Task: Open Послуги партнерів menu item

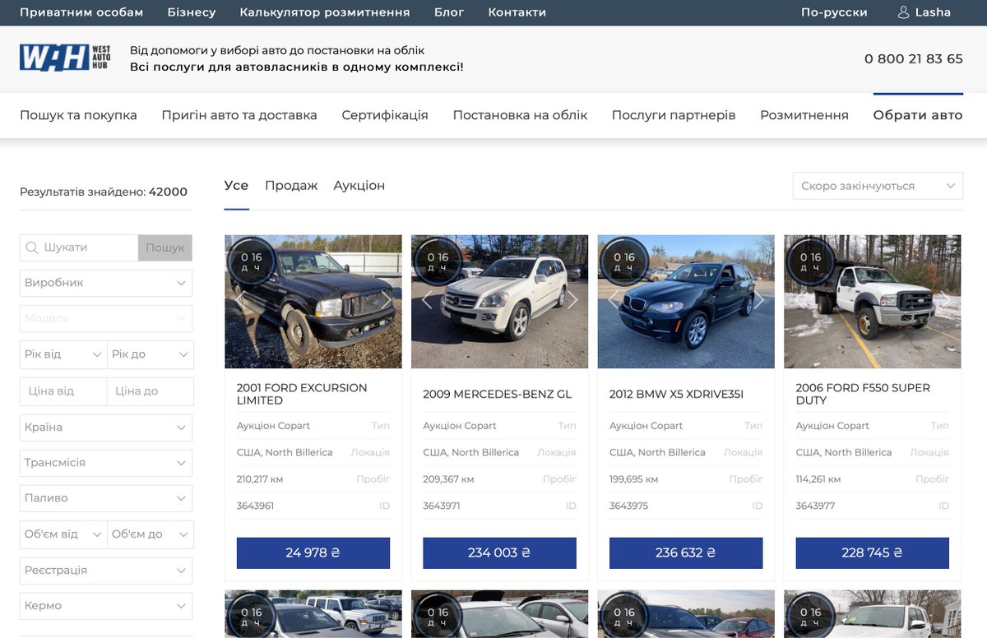Action: point(674,115)
